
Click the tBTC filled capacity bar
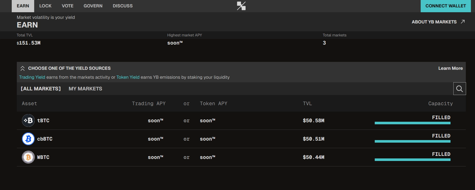[412, 123]
